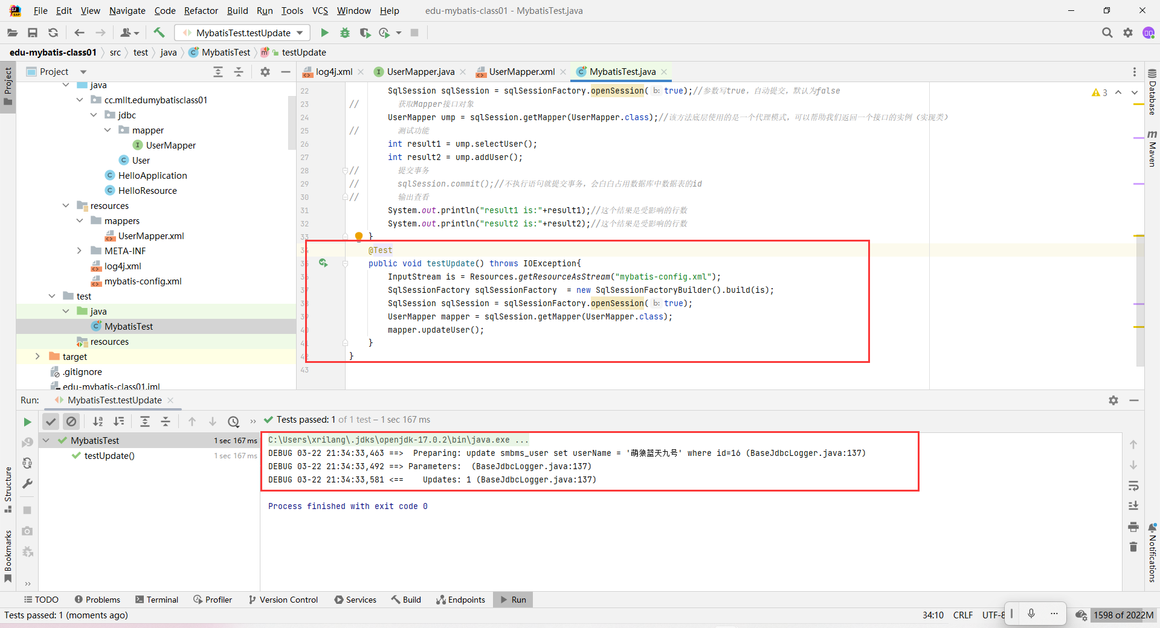Select testUpdate() result in test tree
The width and height of the screenshot is (1160, 628).
[x=109, y=455]
